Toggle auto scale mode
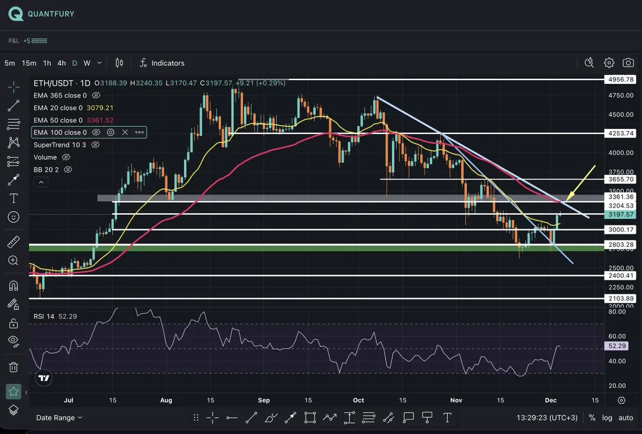Viewport: 642px width, 434px height. [625, 417]
